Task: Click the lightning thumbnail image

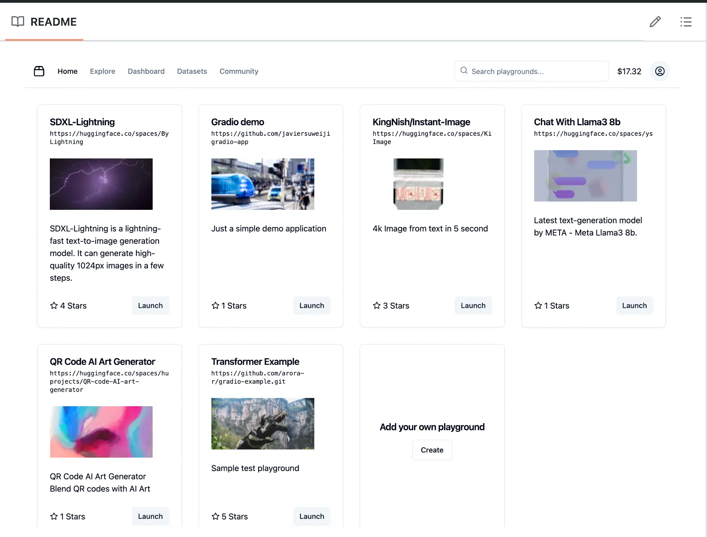Action: pyautogui.click(x=101, y=184)
